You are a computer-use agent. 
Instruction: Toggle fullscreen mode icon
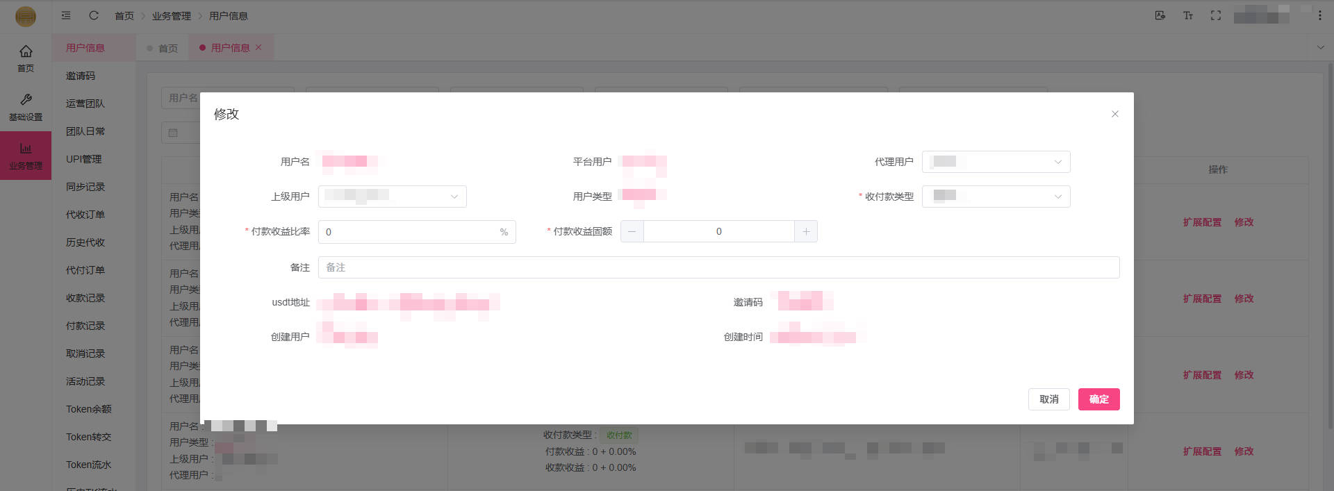1215,15
